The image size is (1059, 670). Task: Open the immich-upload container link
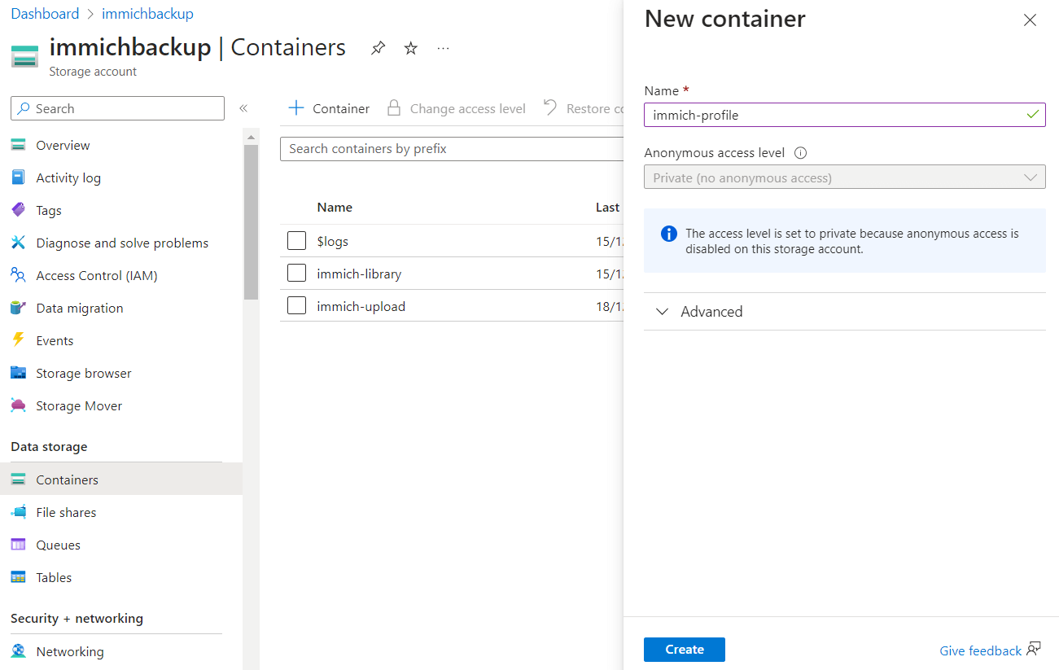tap(361, 306)
